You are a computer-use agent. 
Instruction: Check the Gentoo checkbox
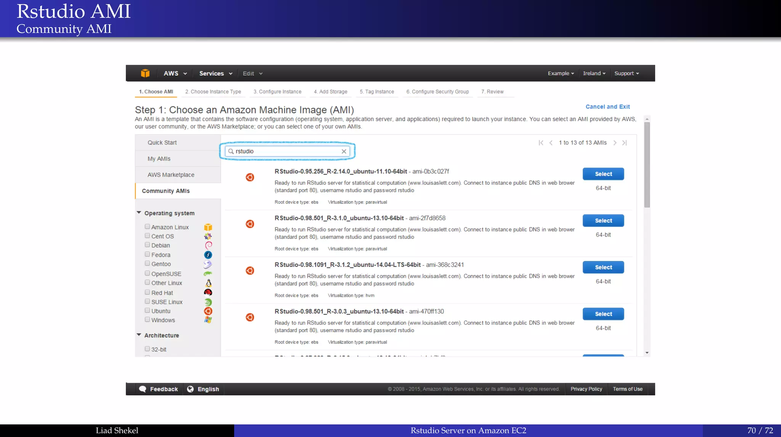click(147, 263)
